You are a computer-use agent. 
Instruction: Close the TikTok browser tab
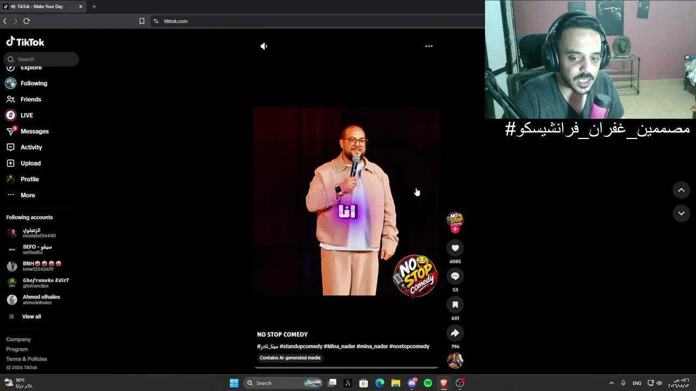pos(80,7)
